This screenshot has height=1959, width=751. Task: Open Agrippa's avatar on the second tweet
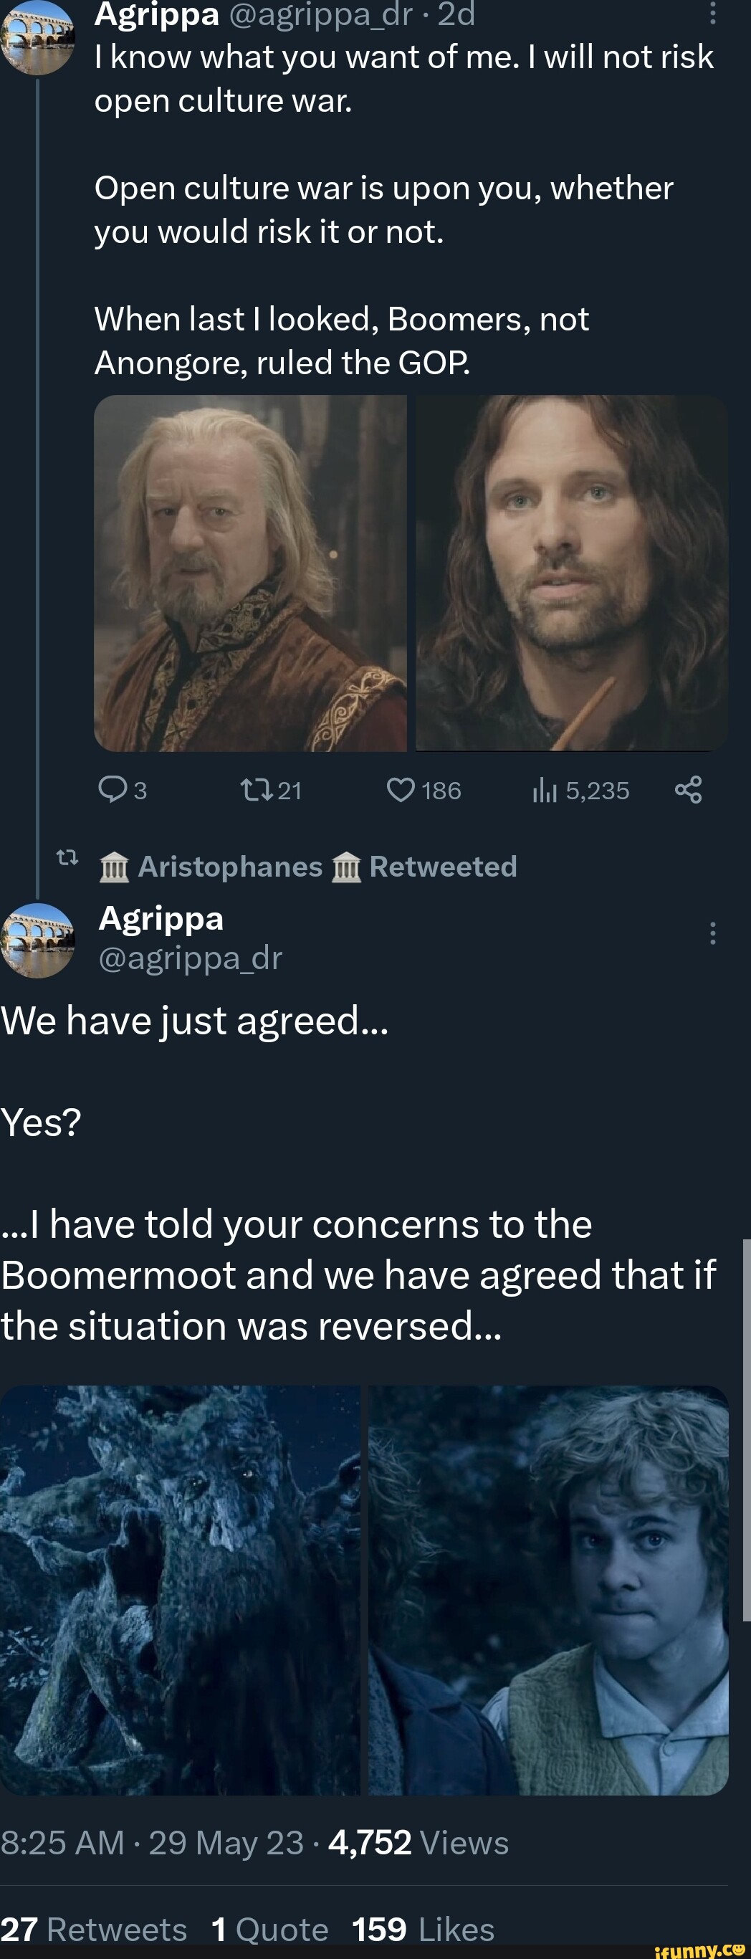pos(37,940)
